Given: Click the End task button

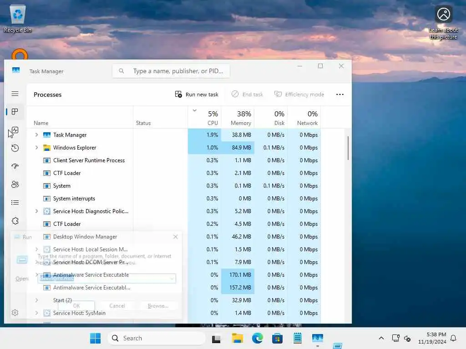Looking at the screenshot, I should coord(247,95).
